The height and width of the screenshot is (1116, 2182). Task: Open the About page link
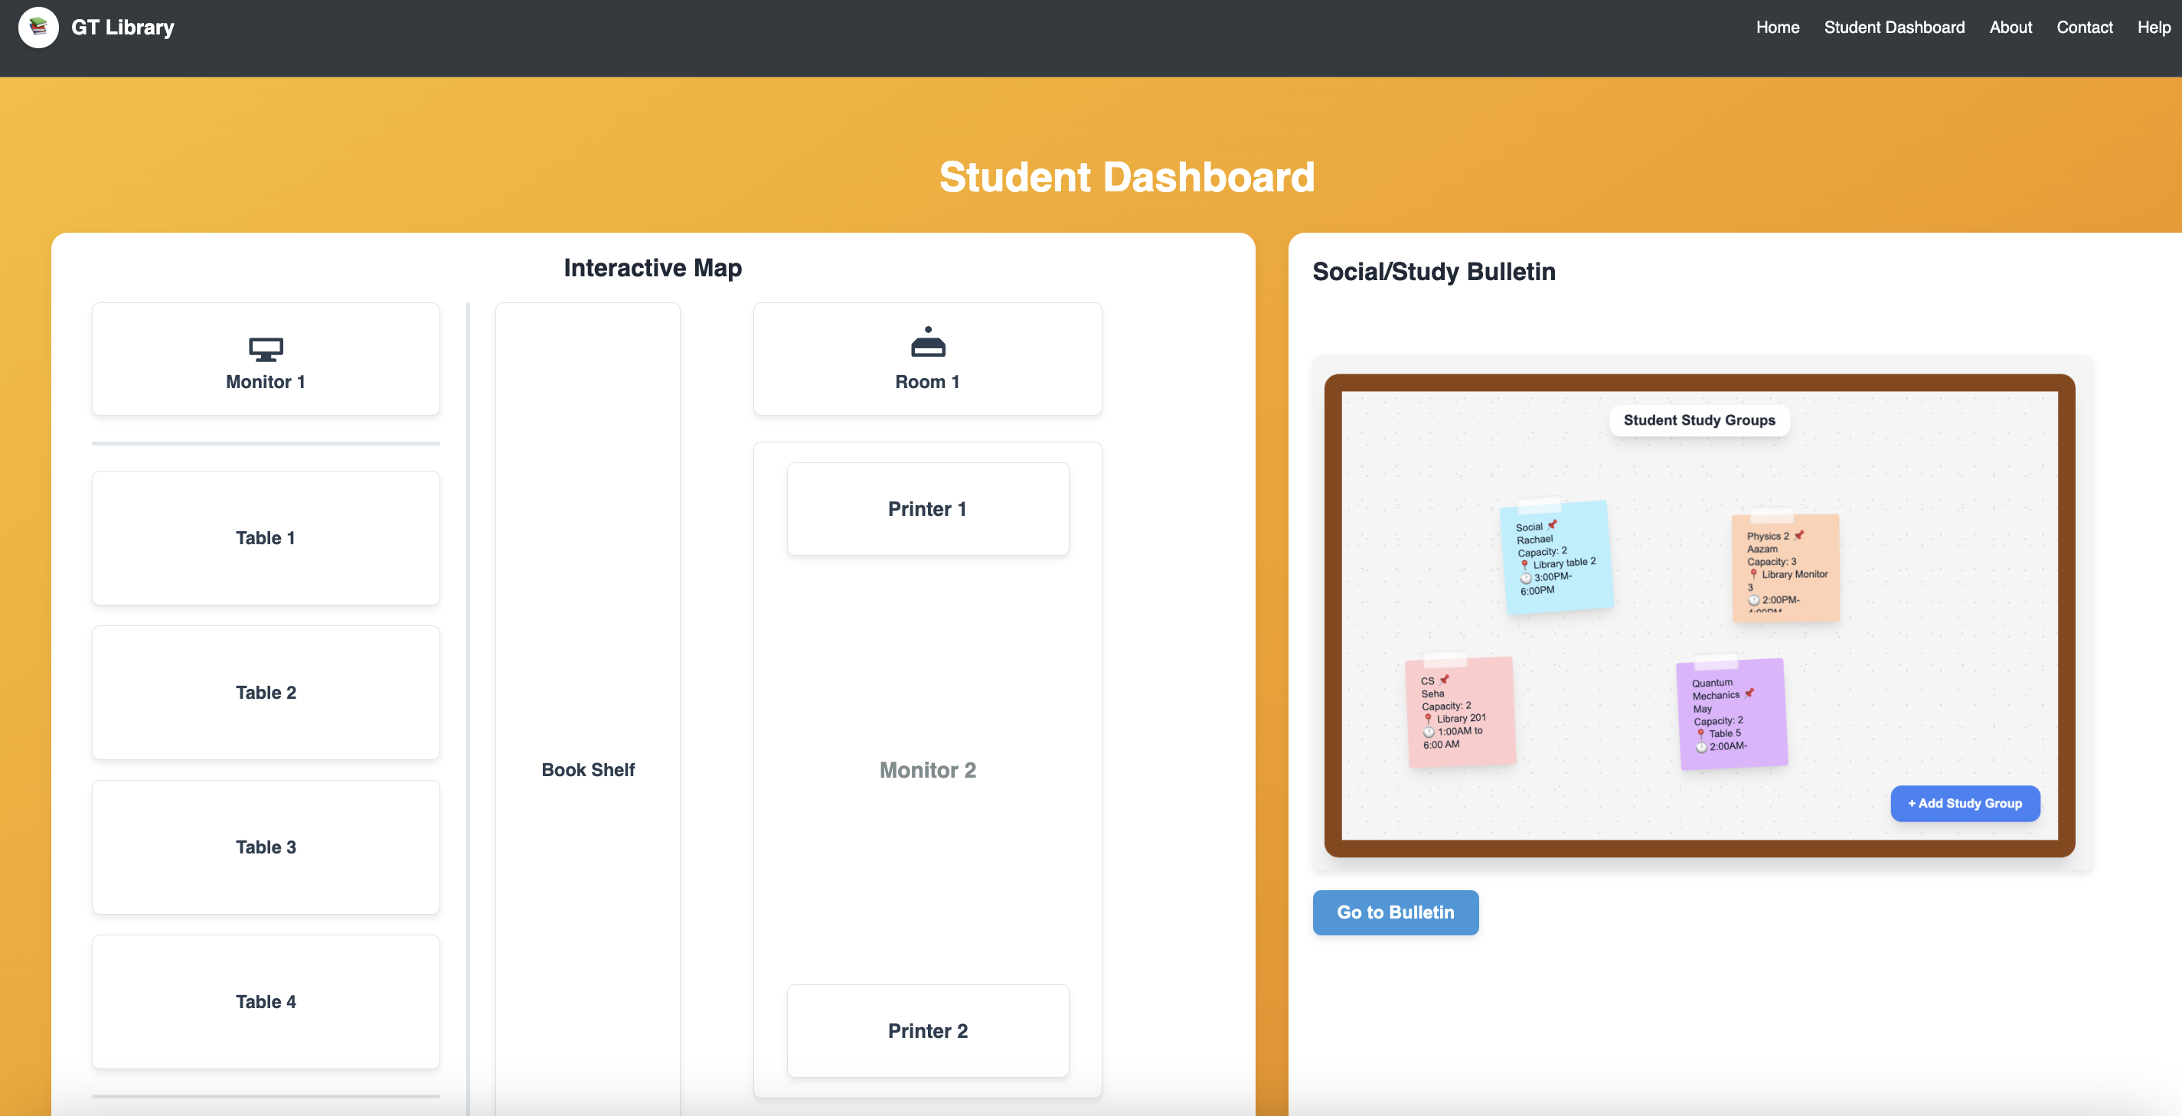click(2010, 27)
